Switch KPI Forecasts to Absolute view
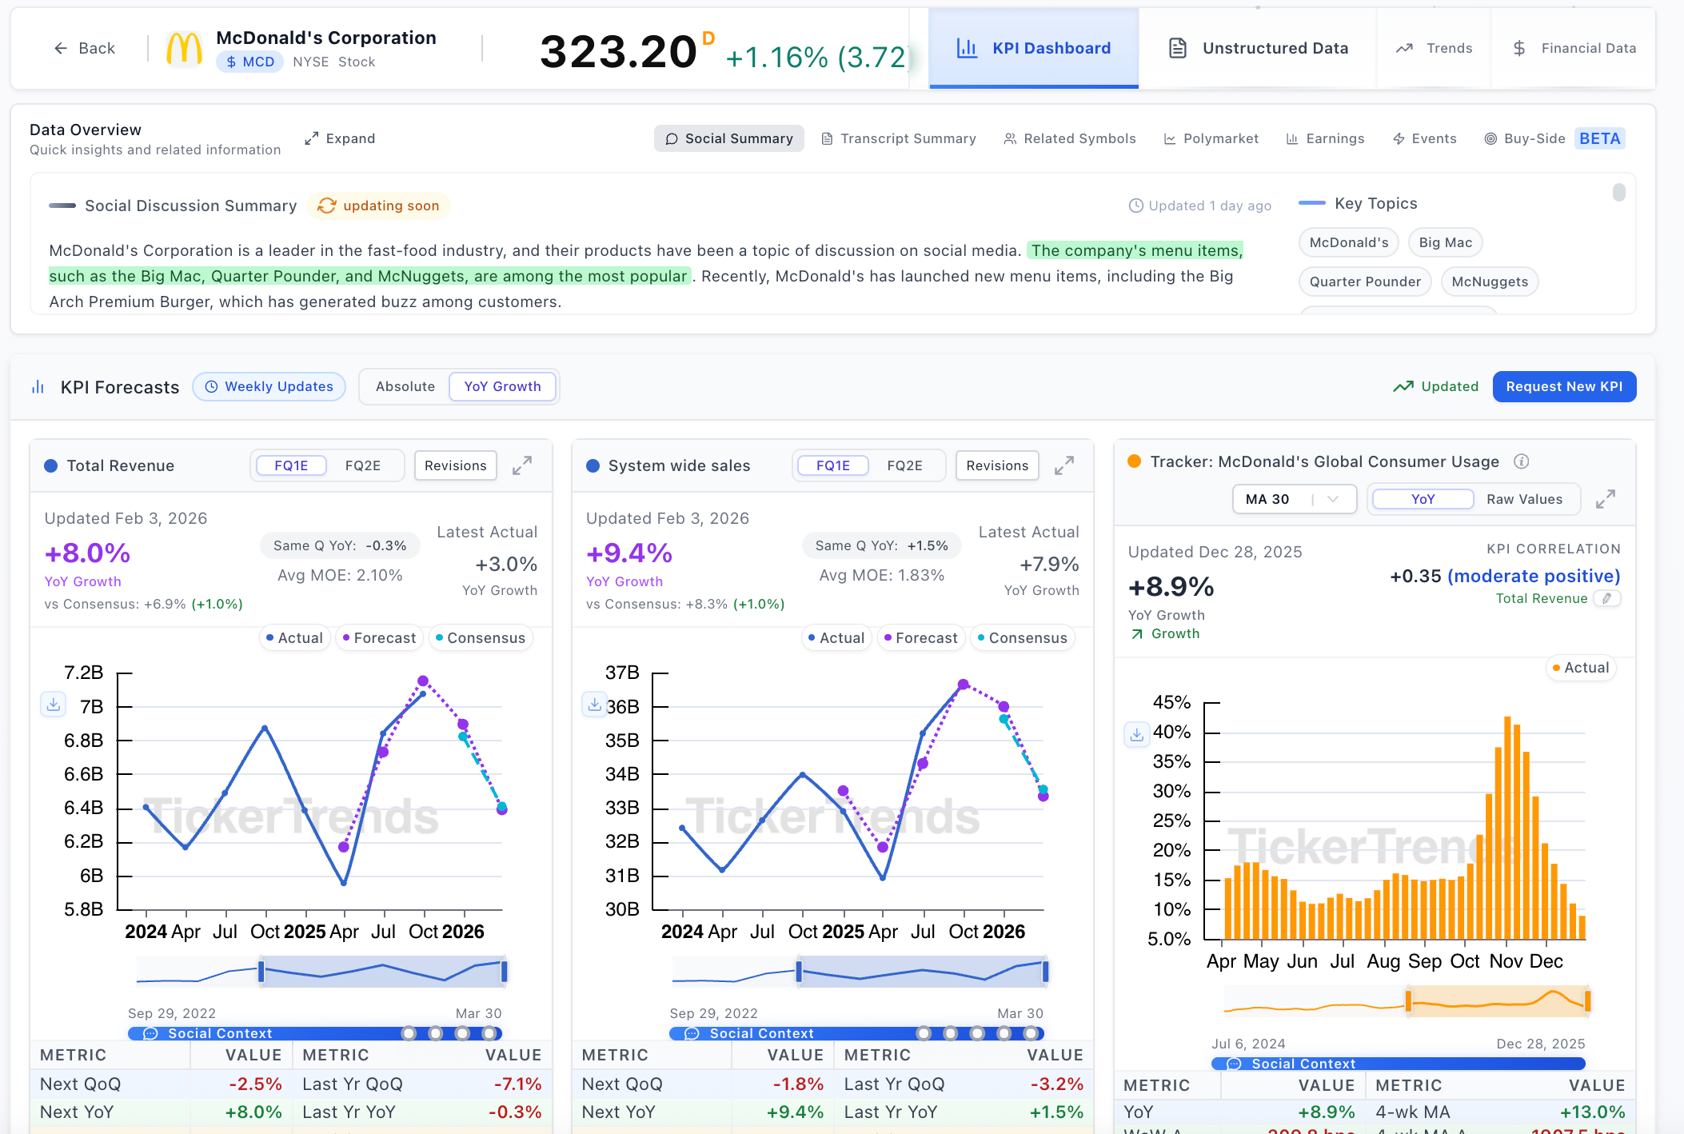The height and width of the screenshot is (1134, 1684). click(405, 386)
